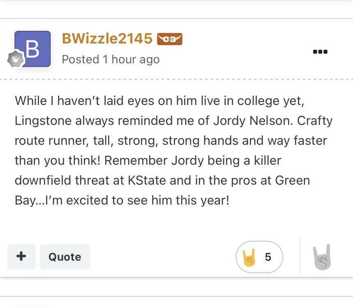Viewport: 353px width, 308px height.
Task: Open the three-dot post options menu
Action: [x=320, y=52]
